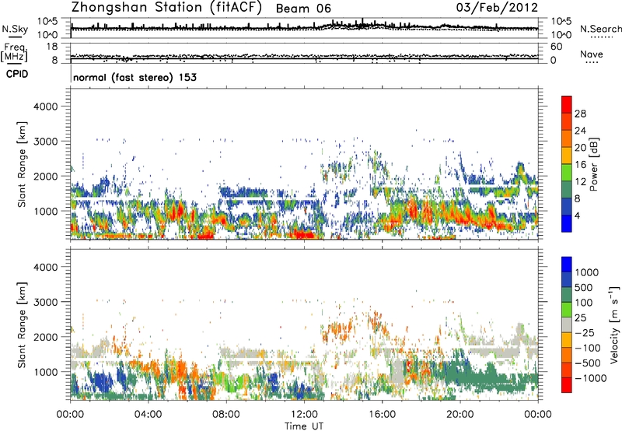Click the Nave axis value 60

(557, 47)
